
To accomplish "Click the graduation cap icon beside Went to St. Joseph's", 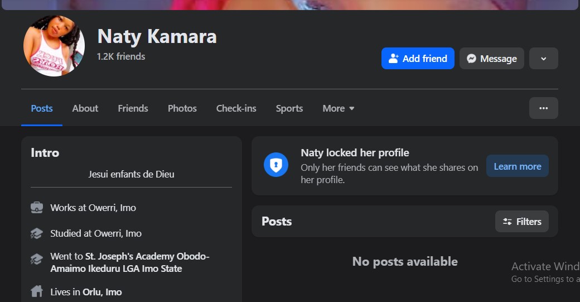I will point(37,259).
